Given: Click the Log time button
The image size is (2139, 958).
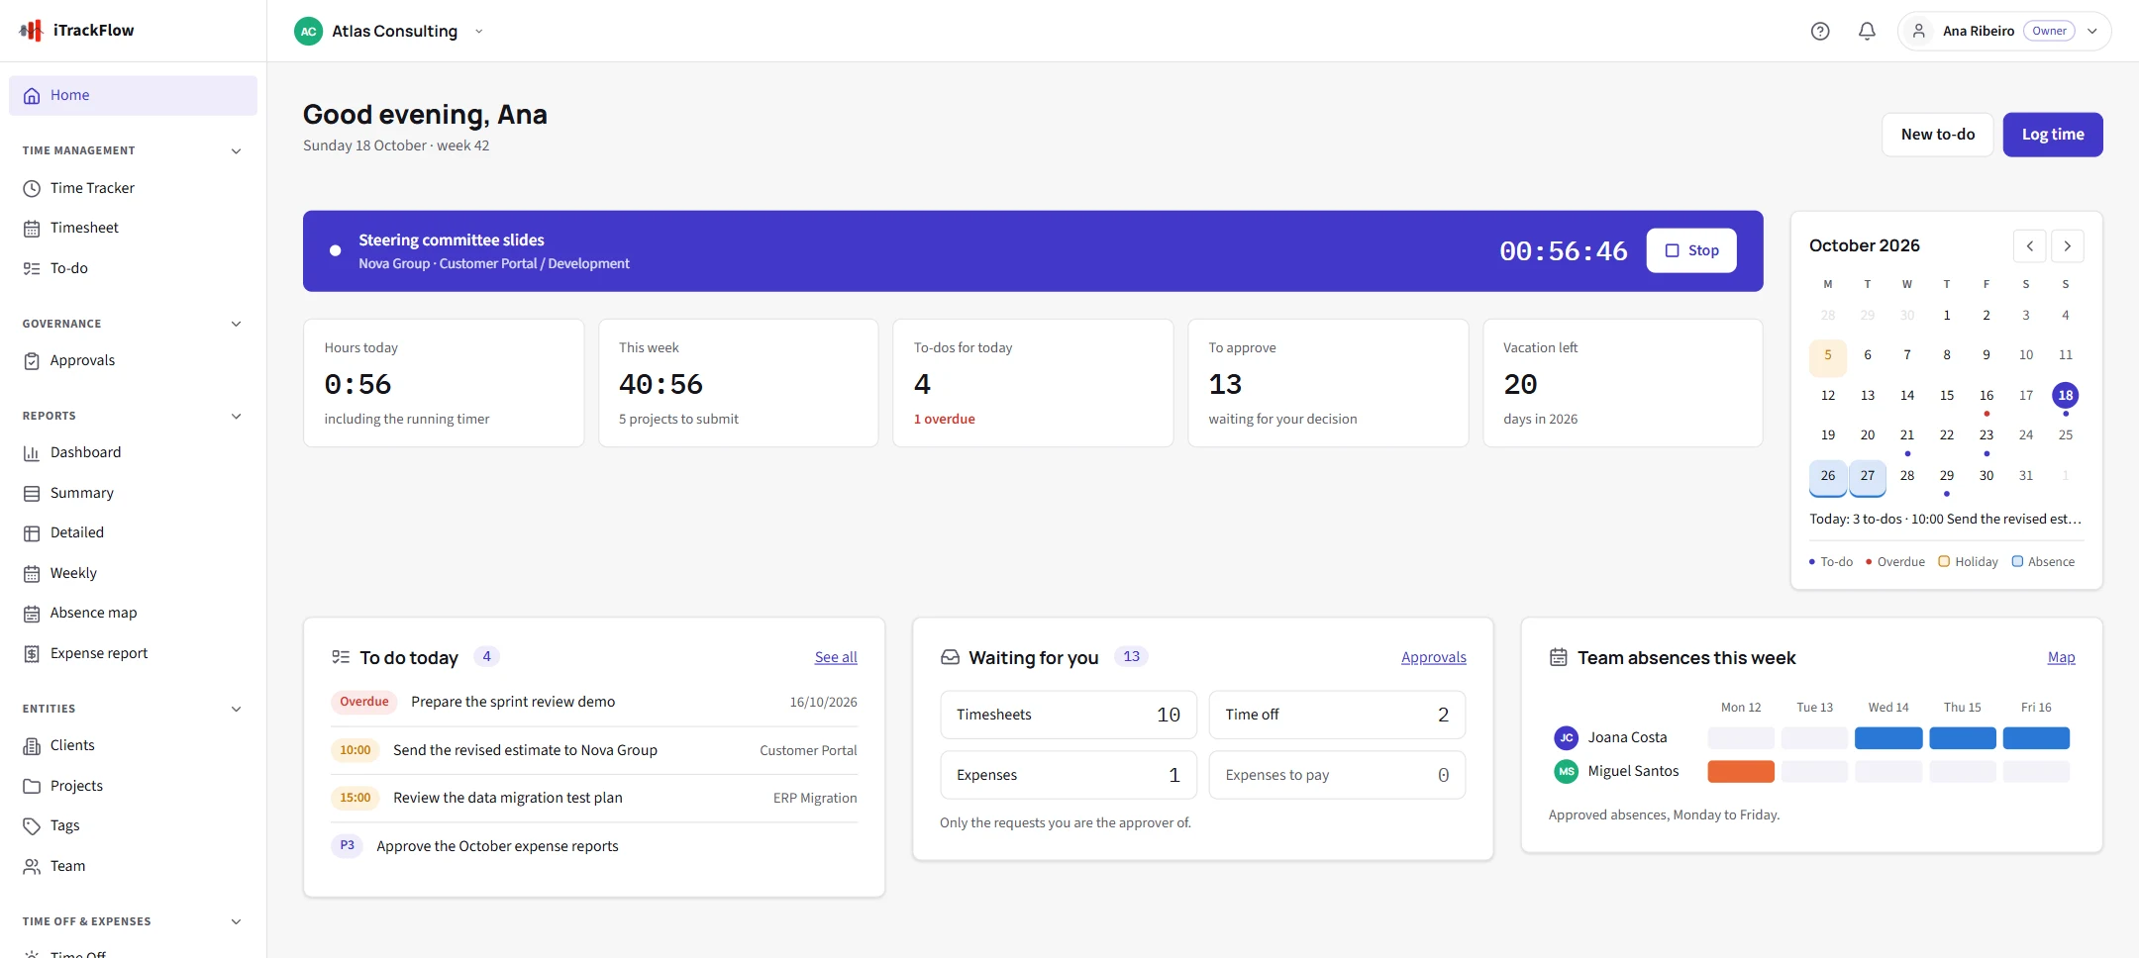Looking at the screenshot, I should (x=2053, y=135).
